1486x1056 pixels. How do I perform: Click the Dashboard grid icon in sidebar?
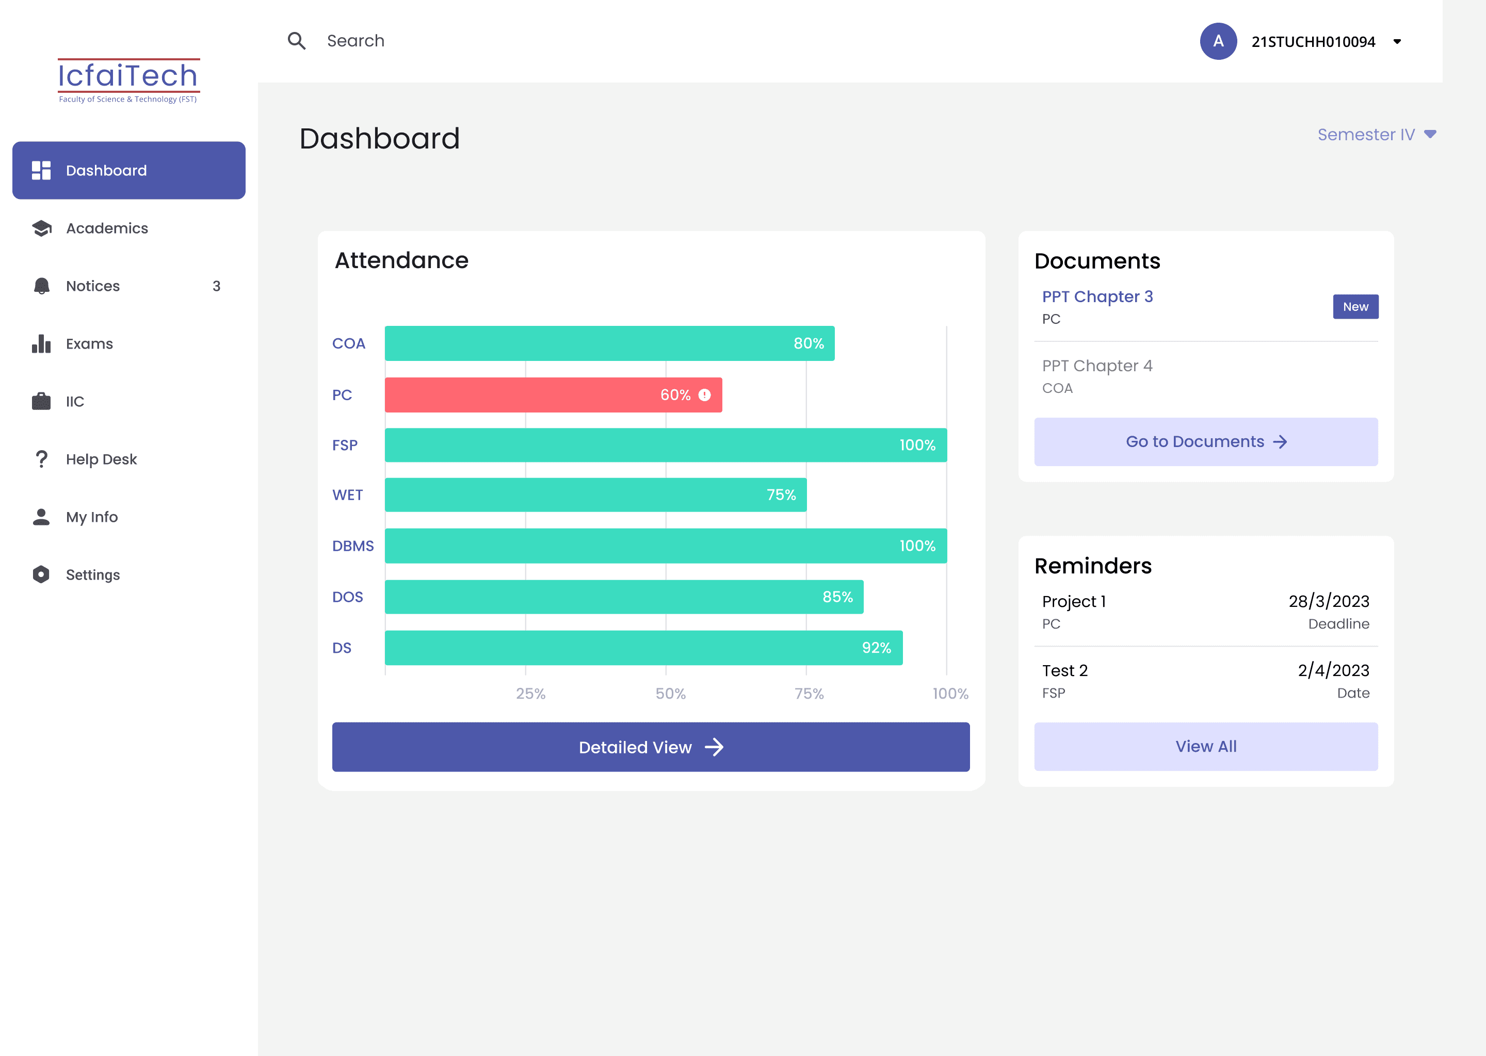[x=41, y=170]
